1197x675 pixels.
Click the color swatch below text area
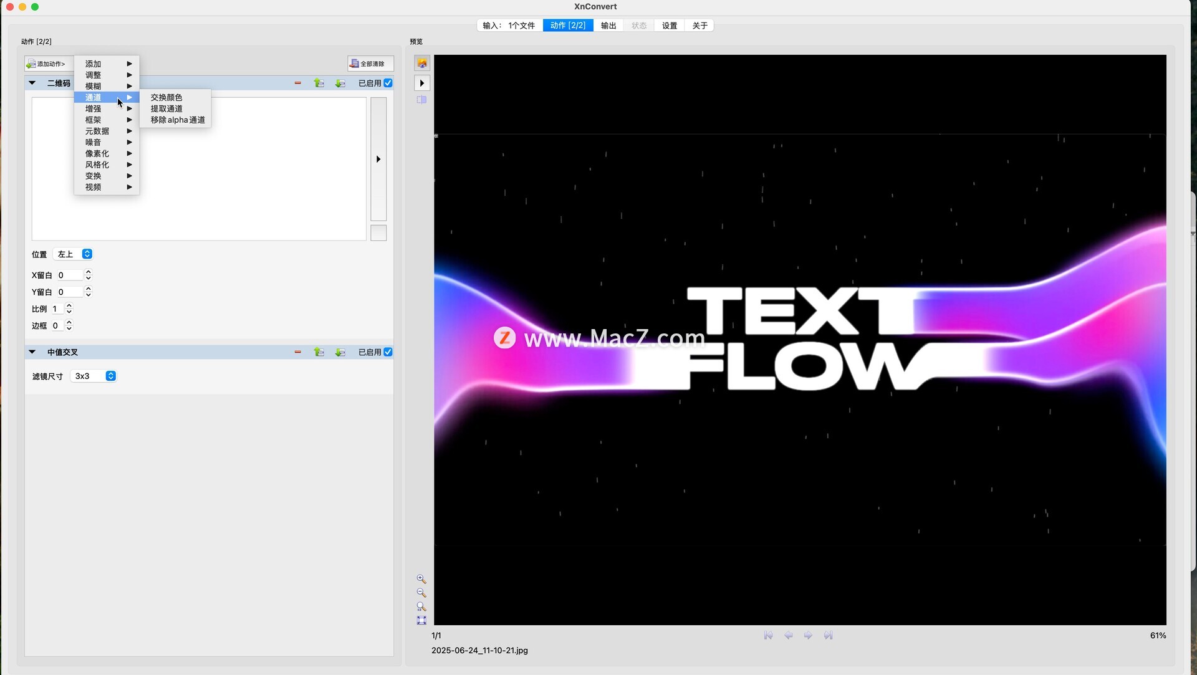click(x=378, y=233)
